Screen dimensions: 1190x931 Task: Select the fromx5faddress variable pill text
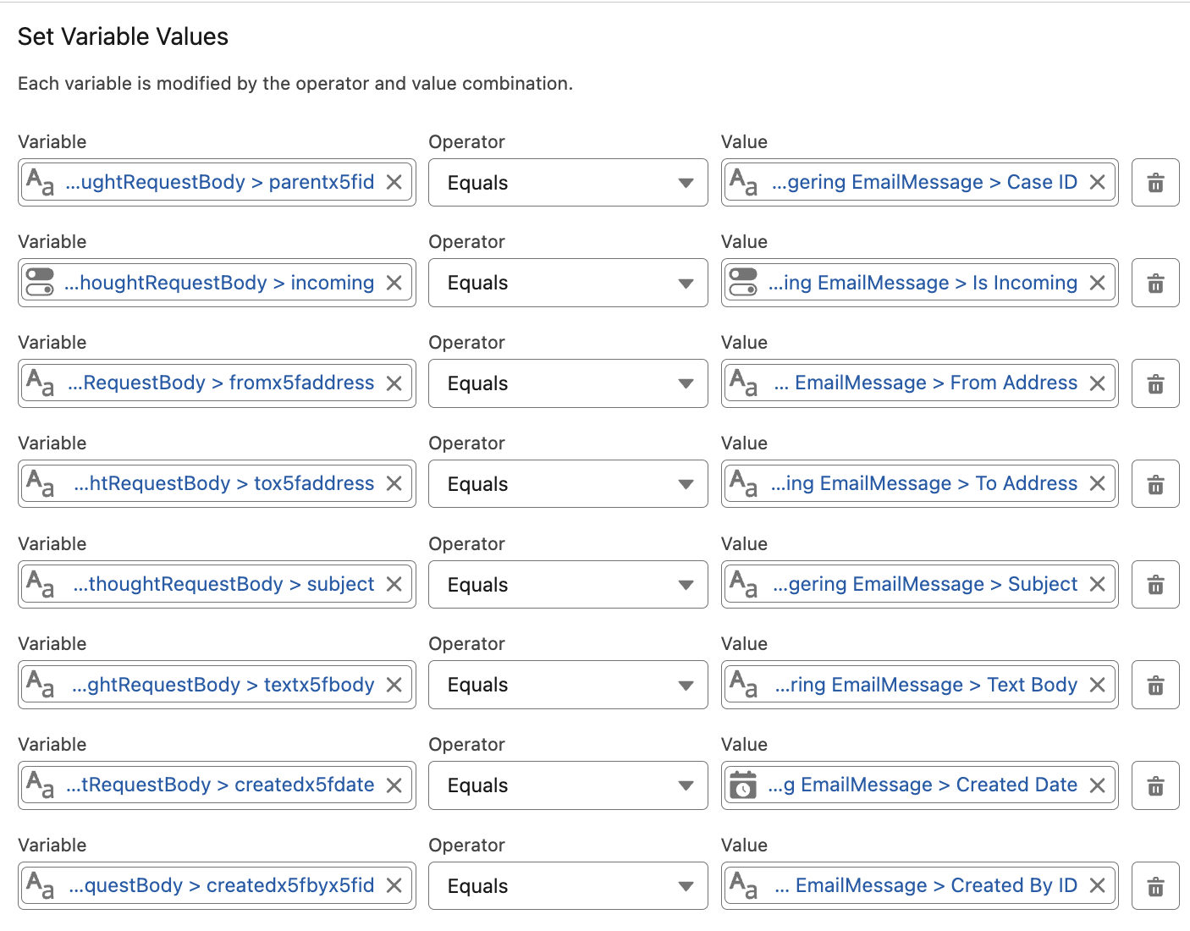221,383
